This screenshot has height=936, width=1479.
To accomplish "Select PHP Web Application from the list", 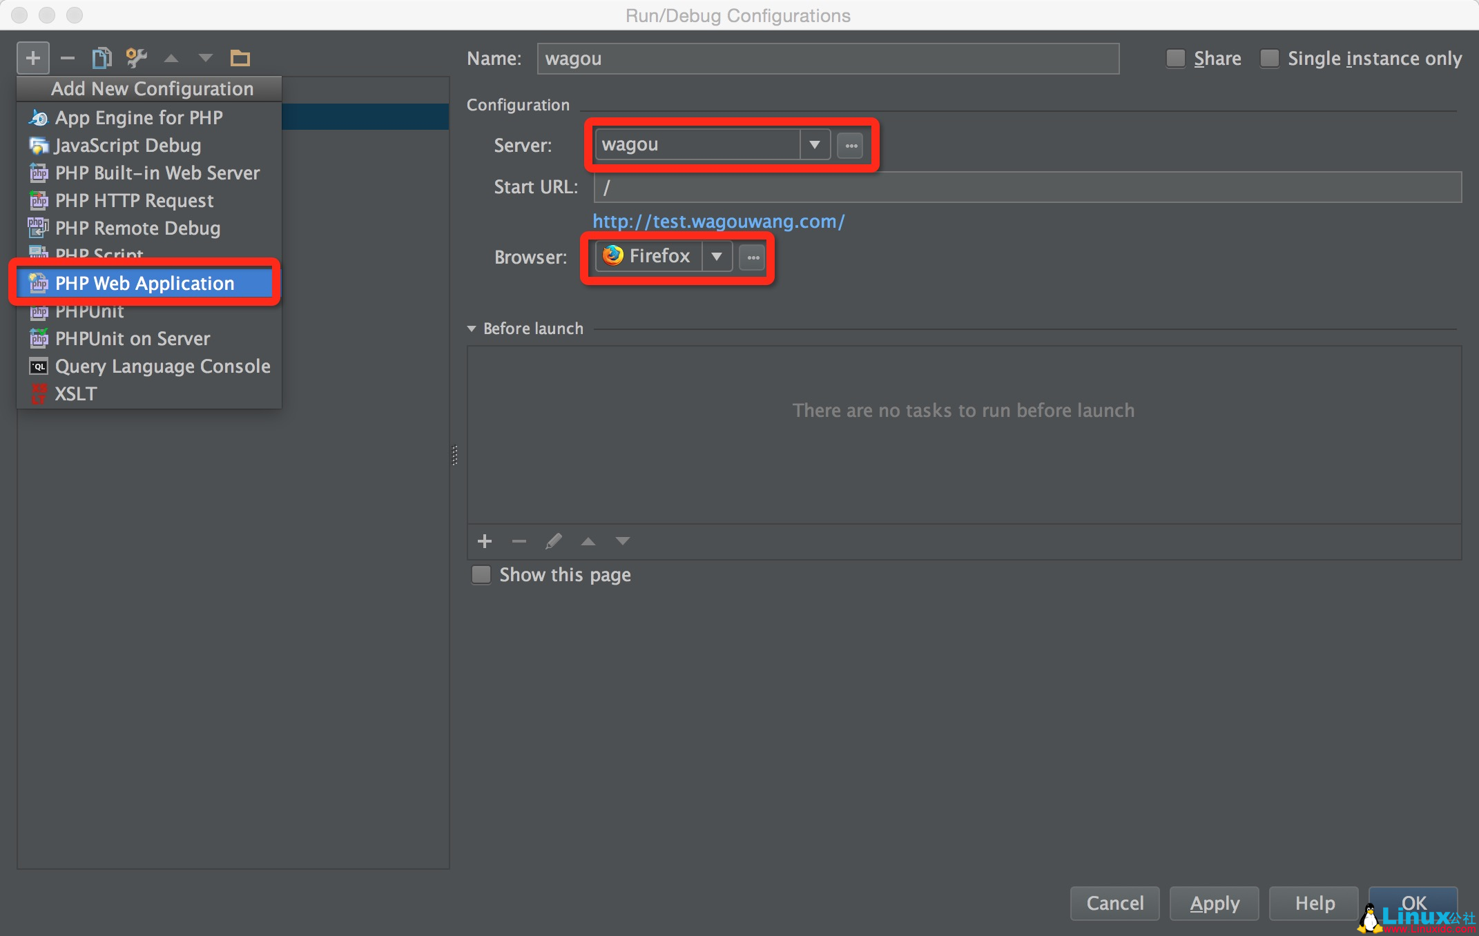I will [144, 283].
